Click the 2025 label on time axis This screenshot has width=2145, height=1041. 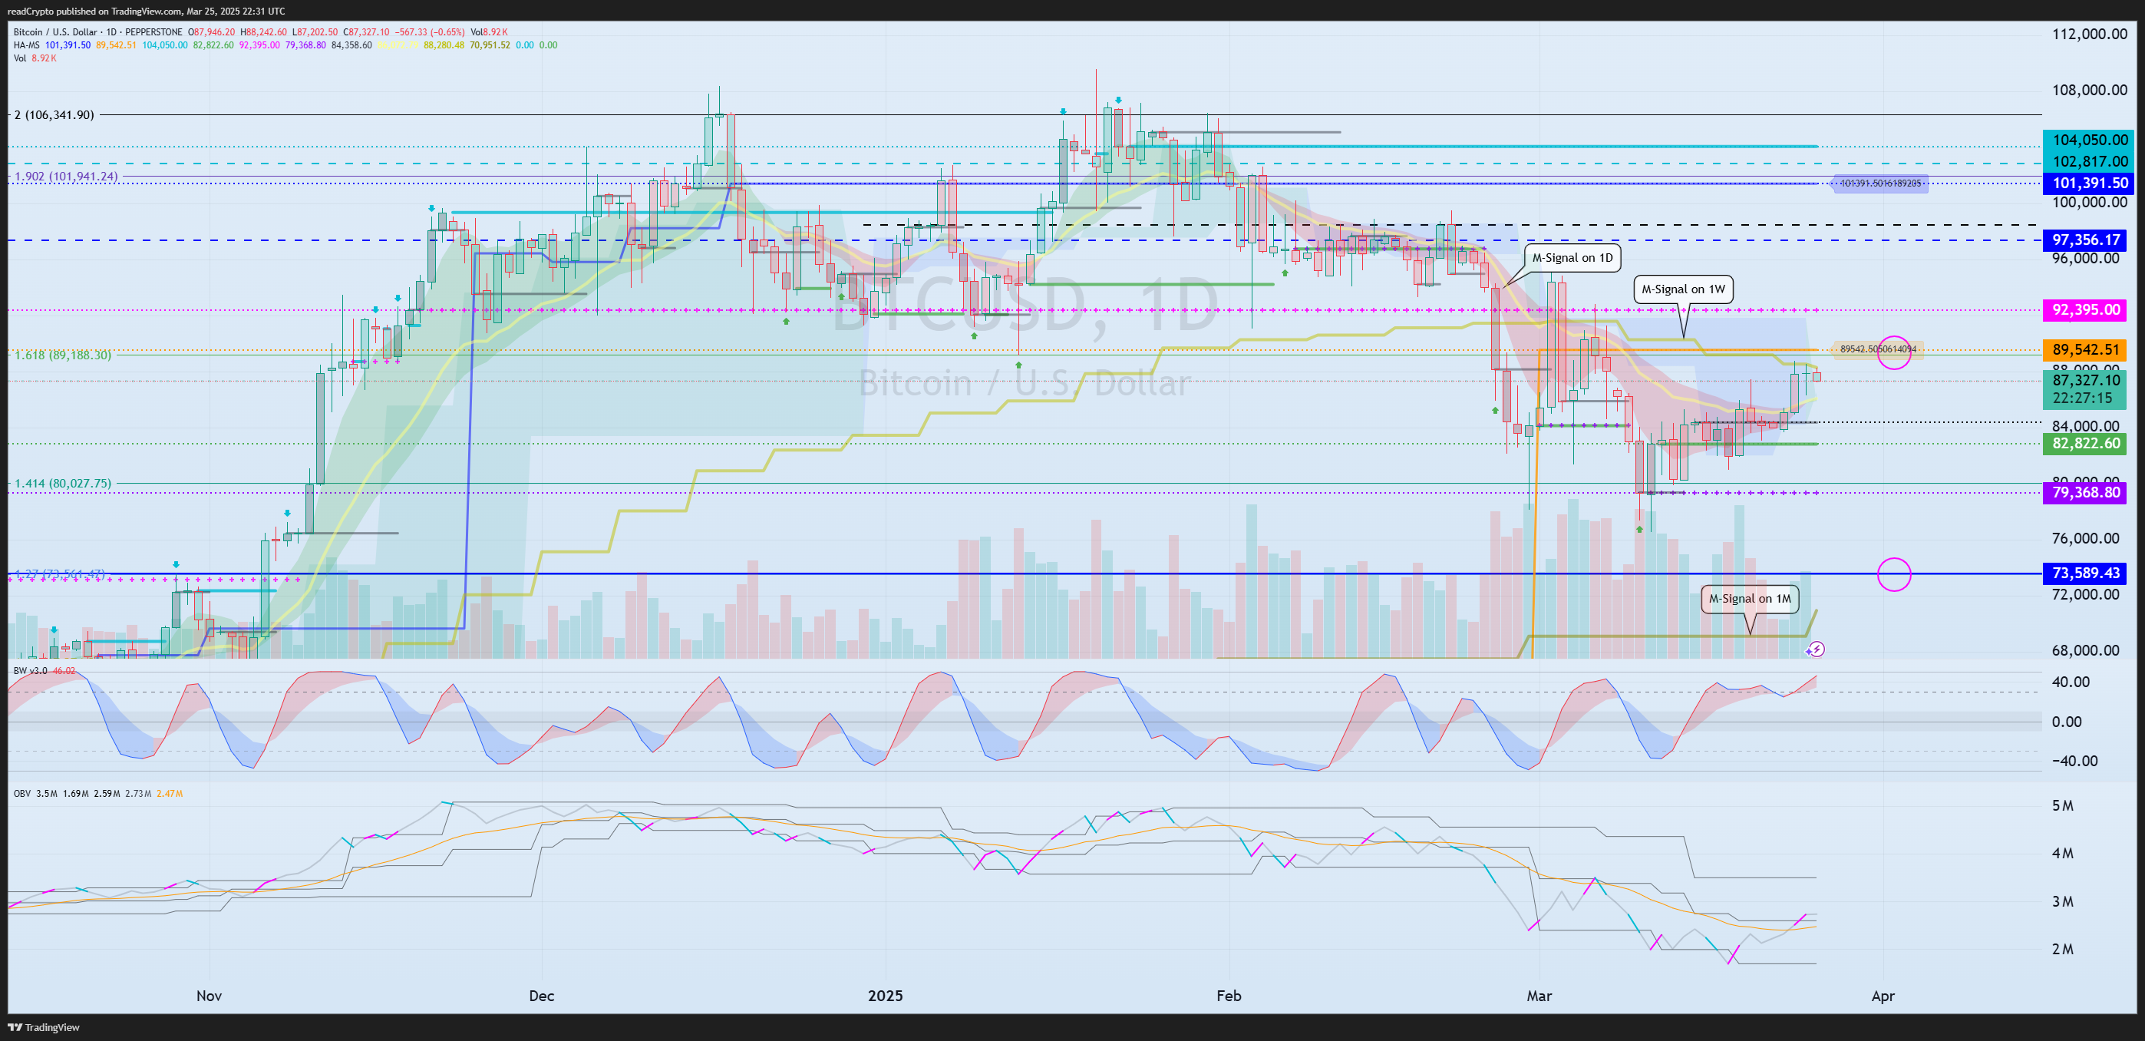tap(885, 996)
